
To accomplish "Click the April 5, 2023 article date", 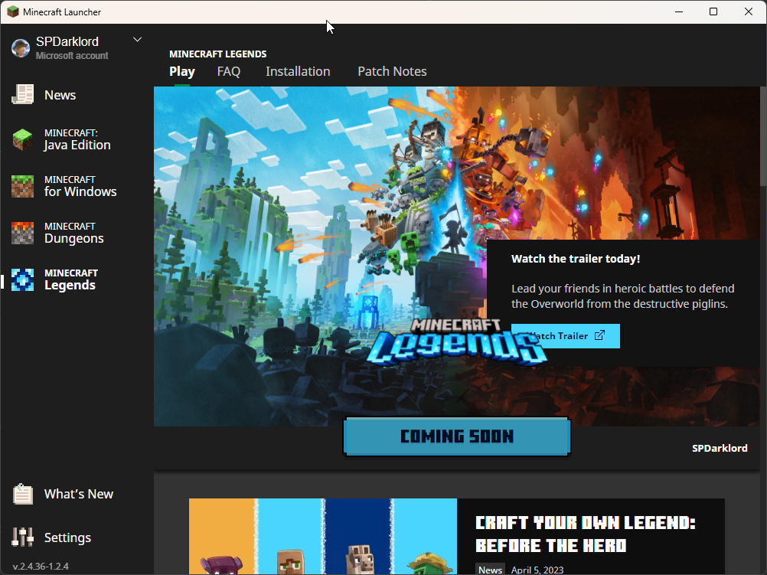I will [x=537, y=570].
